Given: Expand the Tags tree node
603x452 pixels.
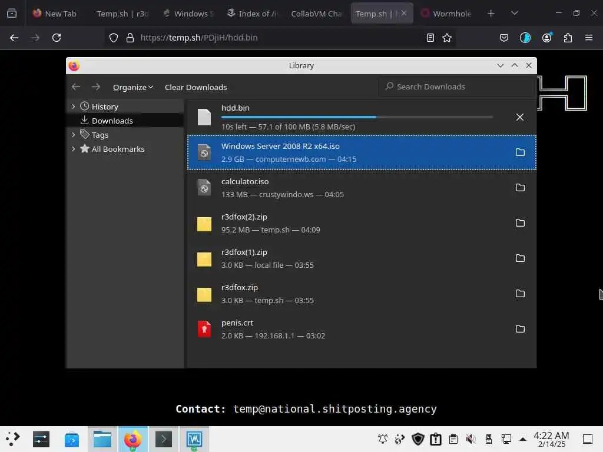Looking at the screenshot, I should (74, 135).
